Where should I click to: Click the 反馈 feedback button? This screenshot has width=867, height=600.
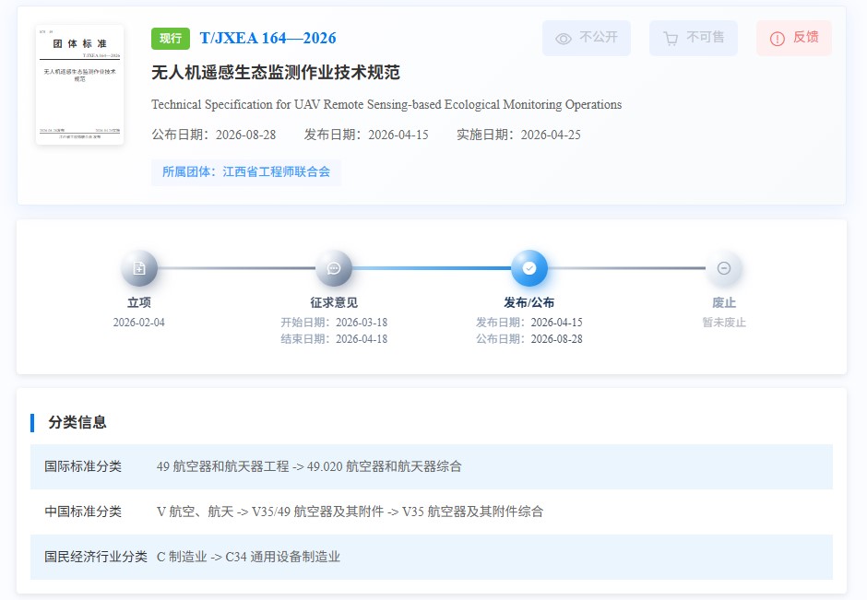pos(794,38)
